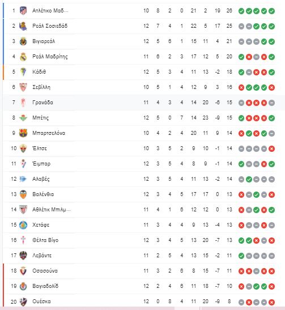Click the Getafe blue round crest

(23, 225)
